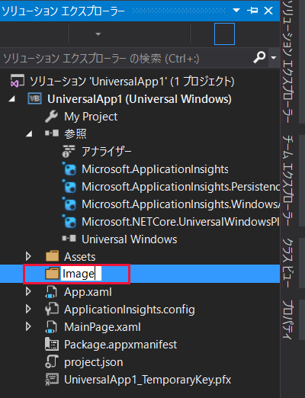Click the solution 'UniversalApp1' icon
The width and height of the screenshot is (305, 398).
17,81
